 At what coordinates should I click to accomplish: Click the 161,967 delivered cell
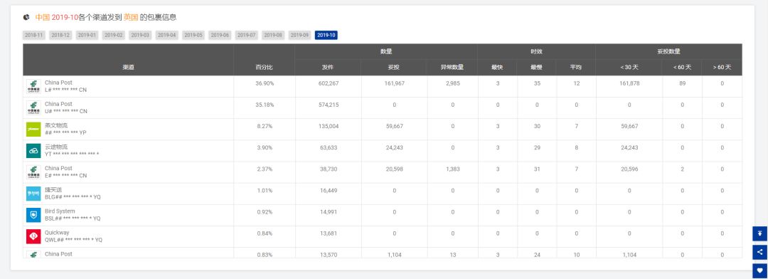(x=394, y=83)
